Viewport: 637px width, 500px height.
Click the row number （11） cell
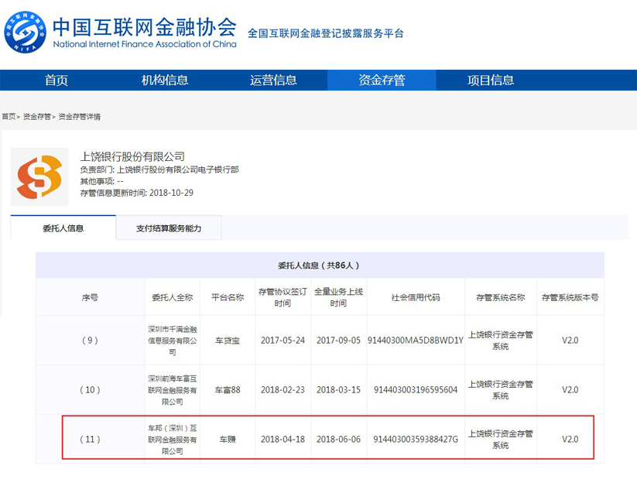coord(90,440)
